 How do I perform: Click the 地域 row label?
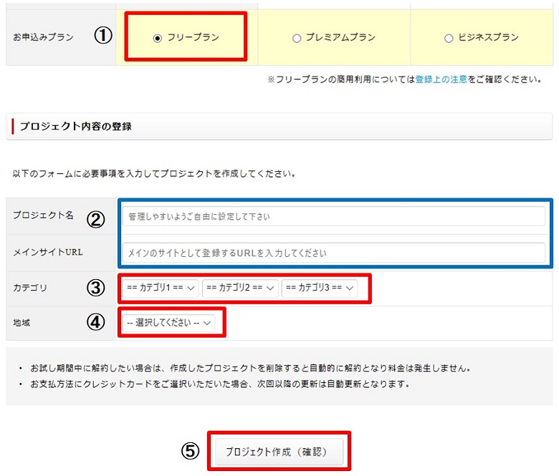pyautogui.click(x=22, y=323)
